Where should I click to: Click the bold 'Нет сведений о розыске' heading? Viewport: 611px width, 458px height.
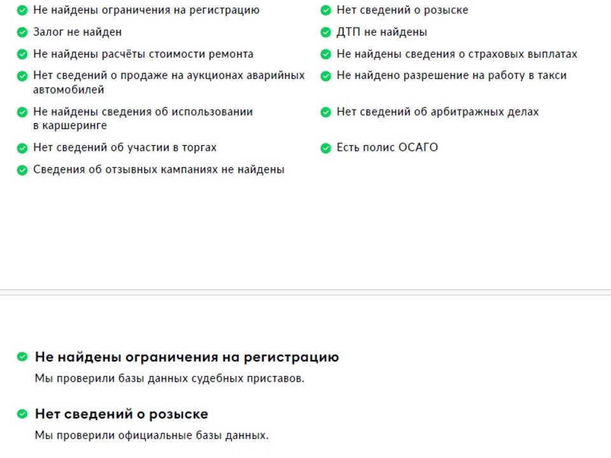click(121, 414)
